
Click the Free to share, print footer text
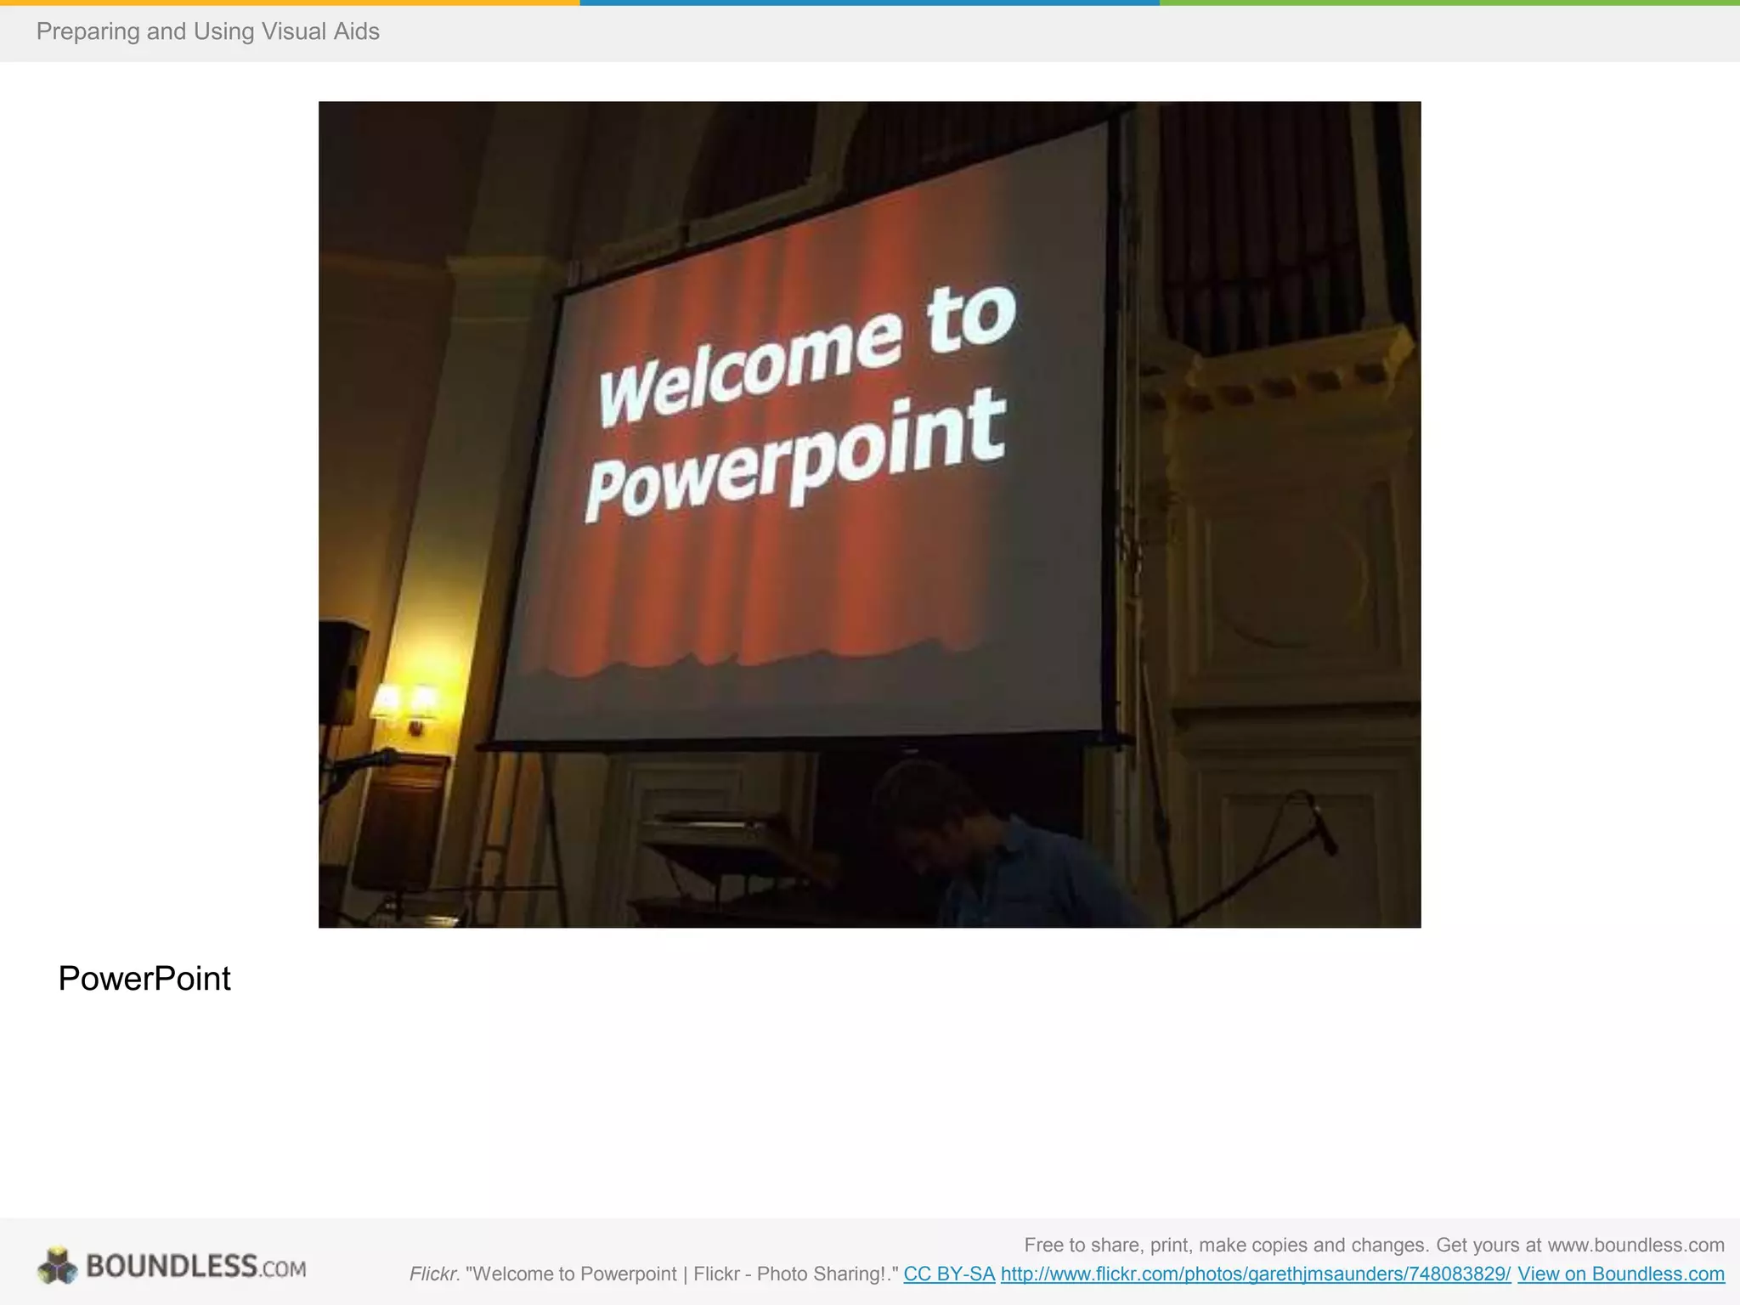click(1373, 1245)
